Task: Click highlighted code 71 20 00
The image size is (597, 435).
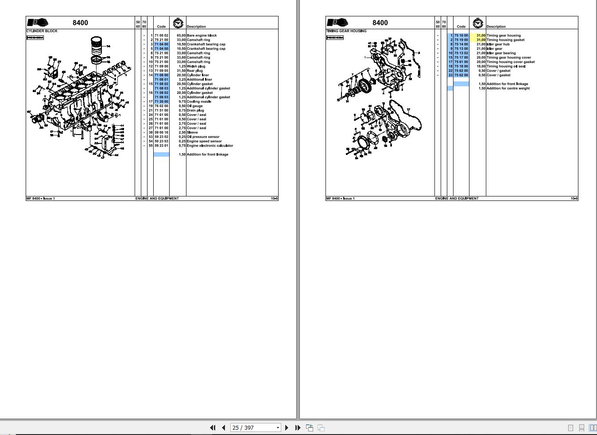Action: [161, 102]
